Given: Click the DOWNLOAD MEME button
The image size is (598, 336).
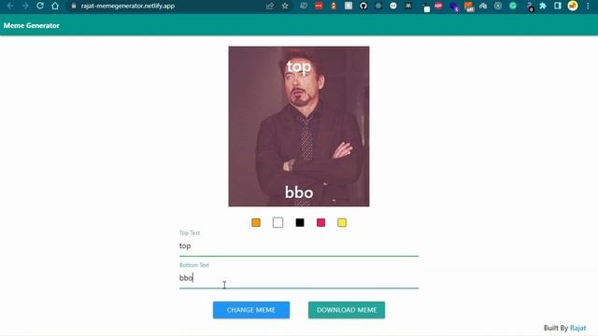Looking at the screenshot, I should click(x=347, y=310).
